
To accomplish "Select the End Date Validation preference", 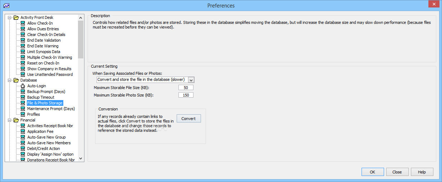I will (x=44, y=40).
